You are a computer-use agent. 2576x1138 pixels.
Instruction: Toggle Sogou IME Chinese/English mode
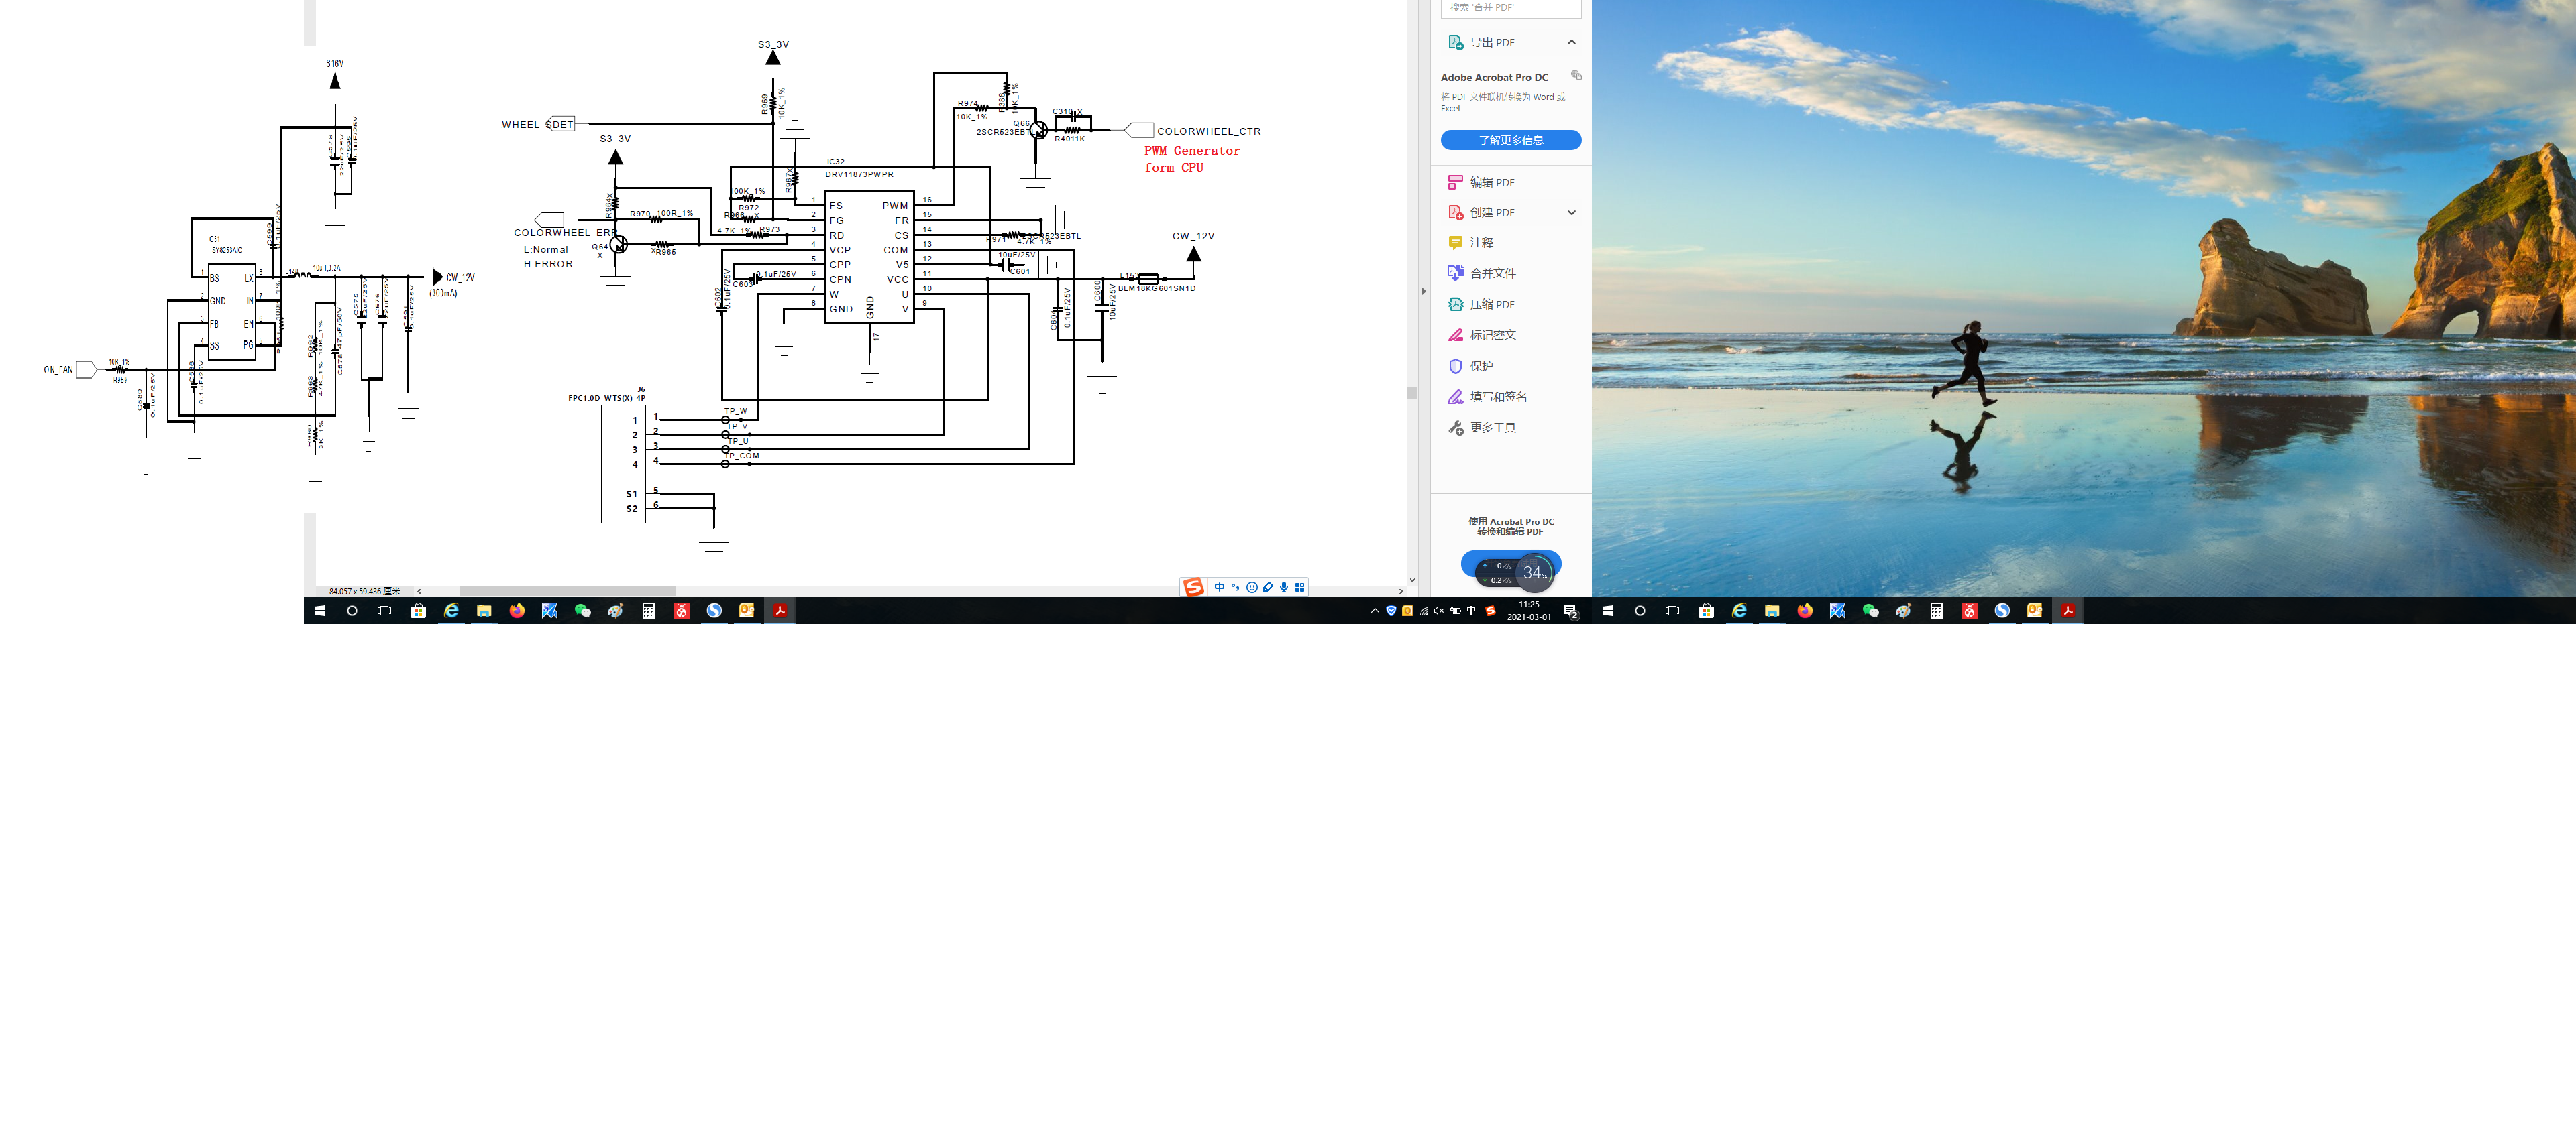point(1219,588)
